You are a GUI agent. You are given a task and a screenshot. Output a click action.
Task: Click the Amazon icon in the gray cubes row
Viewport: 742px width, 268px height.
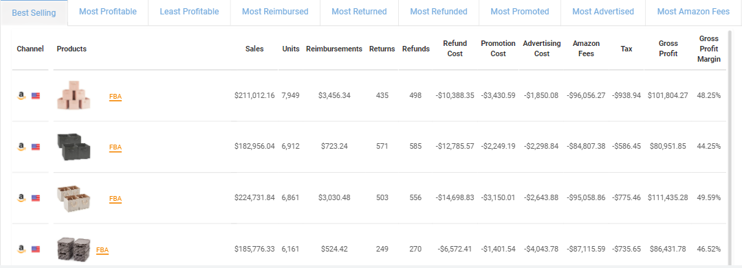(x=21, y=147)
